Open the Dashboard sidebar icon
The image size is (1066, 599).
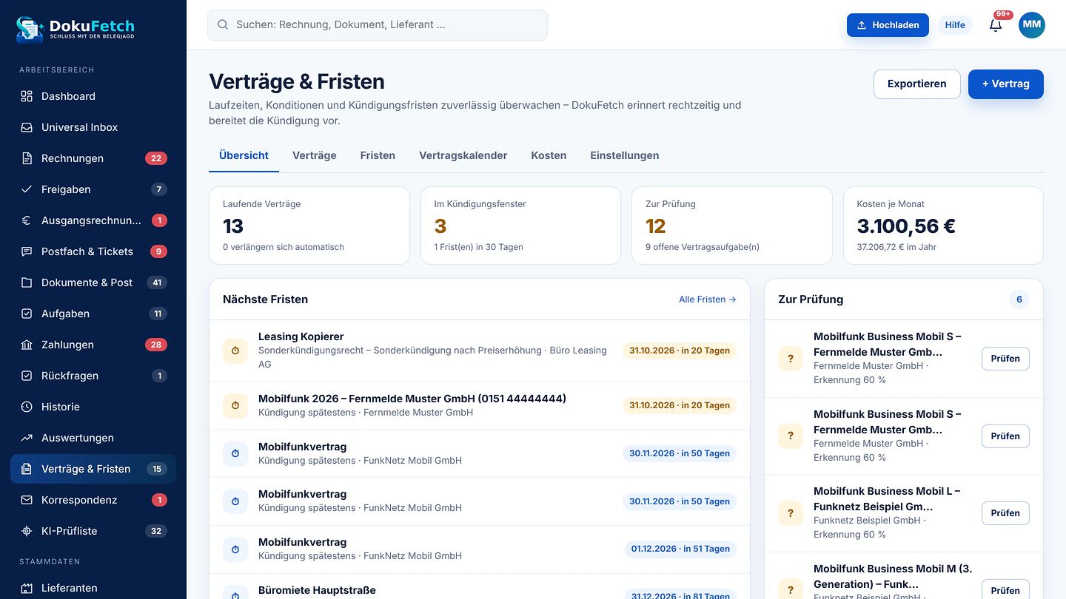pyautogui.click(x=27, y=96)
